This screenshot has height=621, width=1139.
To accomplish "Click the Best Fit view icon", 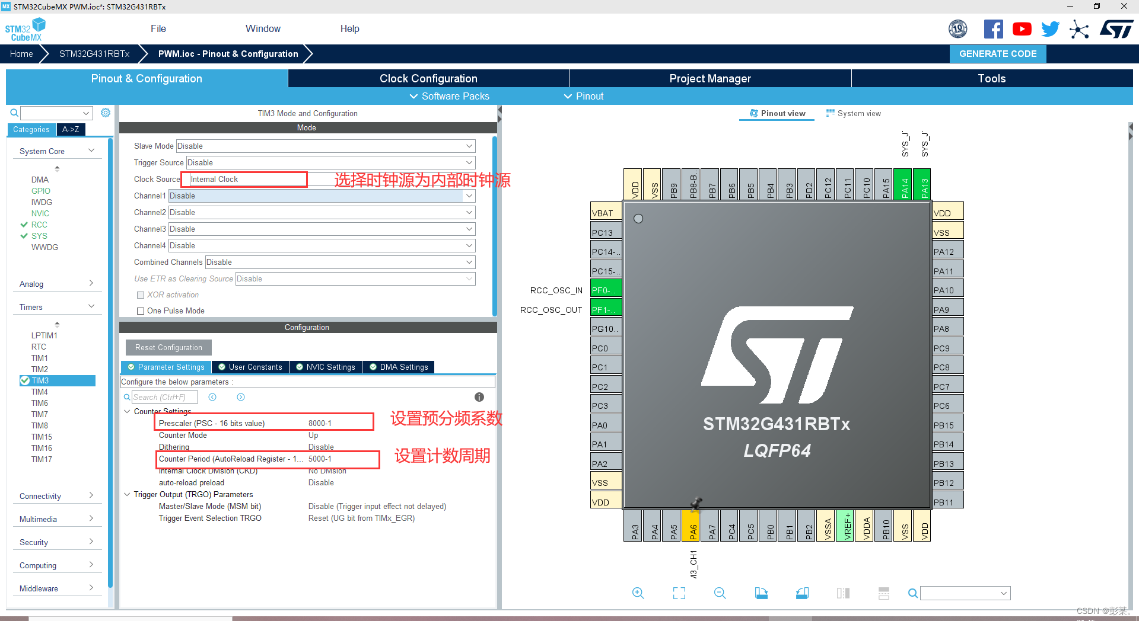I will pyautogui.click(x=679, y=593).
